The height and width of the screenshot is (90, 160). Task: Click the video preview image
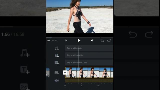point(80,16)
